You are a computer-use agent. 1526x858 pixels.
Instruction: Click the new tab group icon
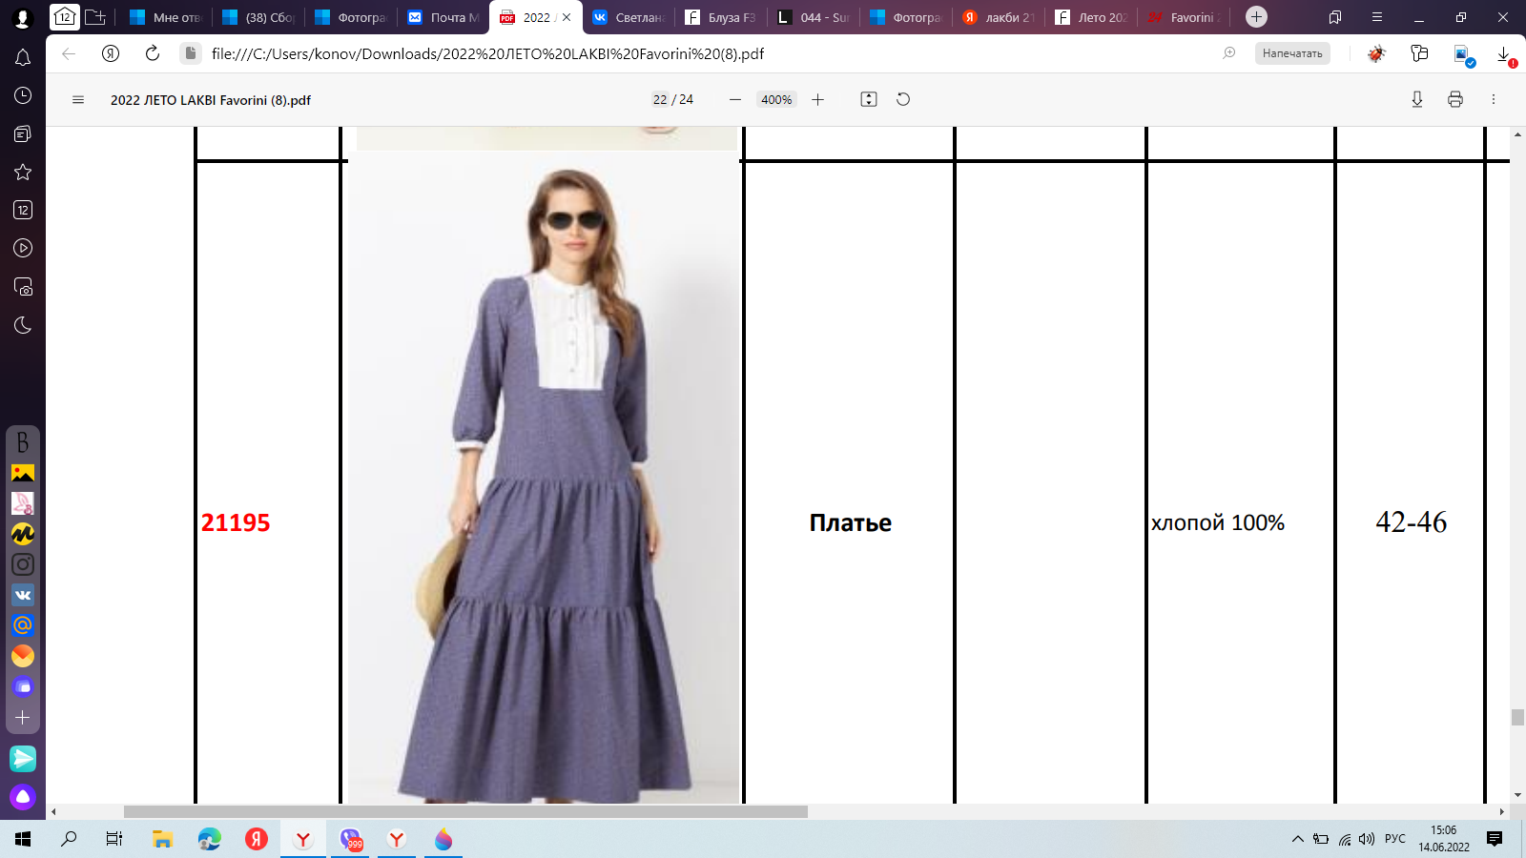click(x=95, y=17)
